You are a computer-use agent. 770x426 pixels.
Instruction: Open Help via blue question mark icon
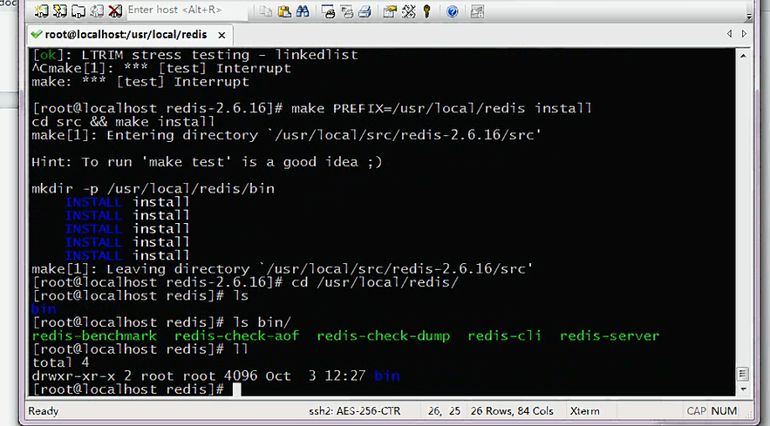tap(453, 11)
